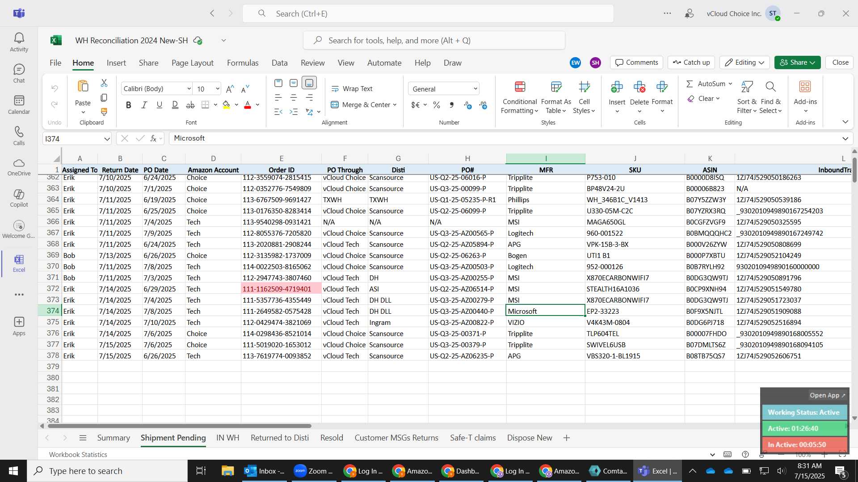Expand Merge & Center options arrow
The image size is (858, 482).
[x=395, y=105]
